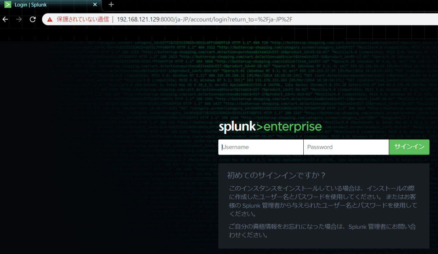
Task: Open a new browser tab
Action: pyautogui.click(x=111, y=5)
